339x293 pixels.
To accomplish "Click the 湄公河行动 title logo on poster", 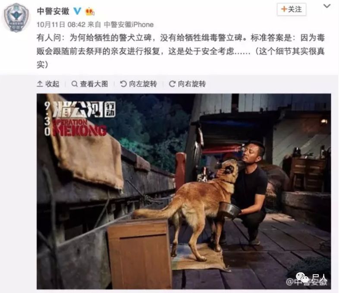I will pyautogui.click(x=80, y=118).
